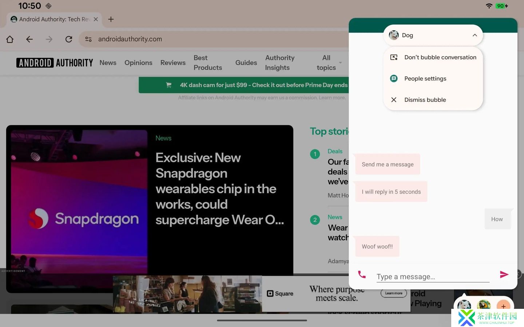Open the Opinions navigation item
This screenshot has width=524, height=327.
pos(138,63)
